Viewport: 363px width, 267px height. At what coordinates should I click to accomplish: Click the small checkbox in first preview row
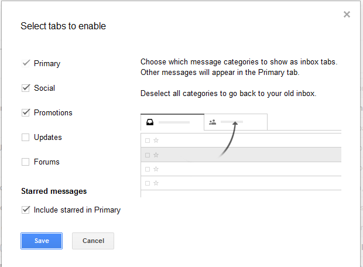(x=148, y=141)
